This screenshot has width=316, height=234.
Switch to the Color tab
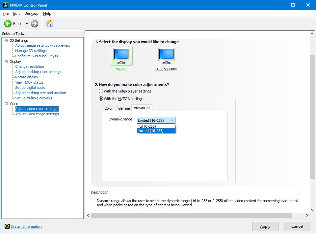(108, 108)
